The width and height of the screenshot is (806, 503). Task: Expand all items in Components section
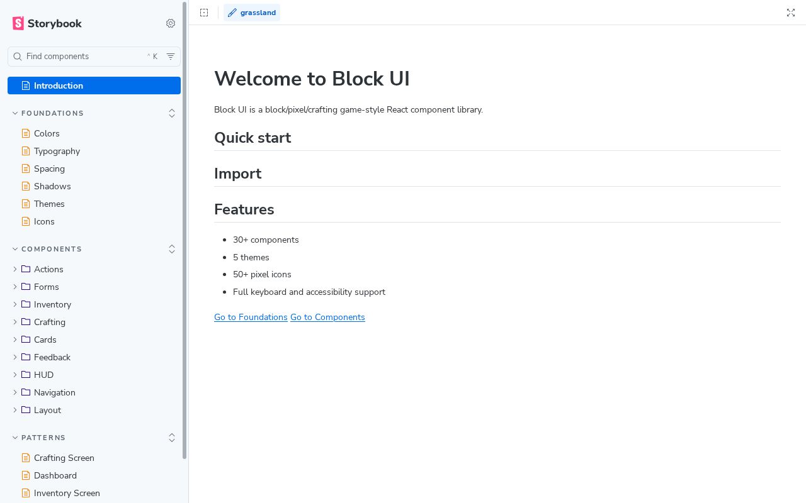[x=172, y=249]
